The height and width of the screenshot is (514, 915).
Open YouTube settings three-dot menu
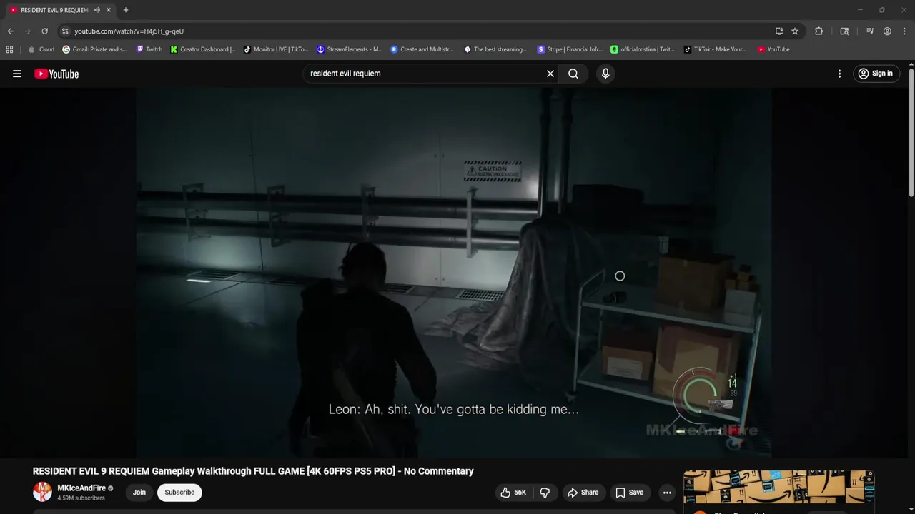pyautogui.click(x=839, y=74)
